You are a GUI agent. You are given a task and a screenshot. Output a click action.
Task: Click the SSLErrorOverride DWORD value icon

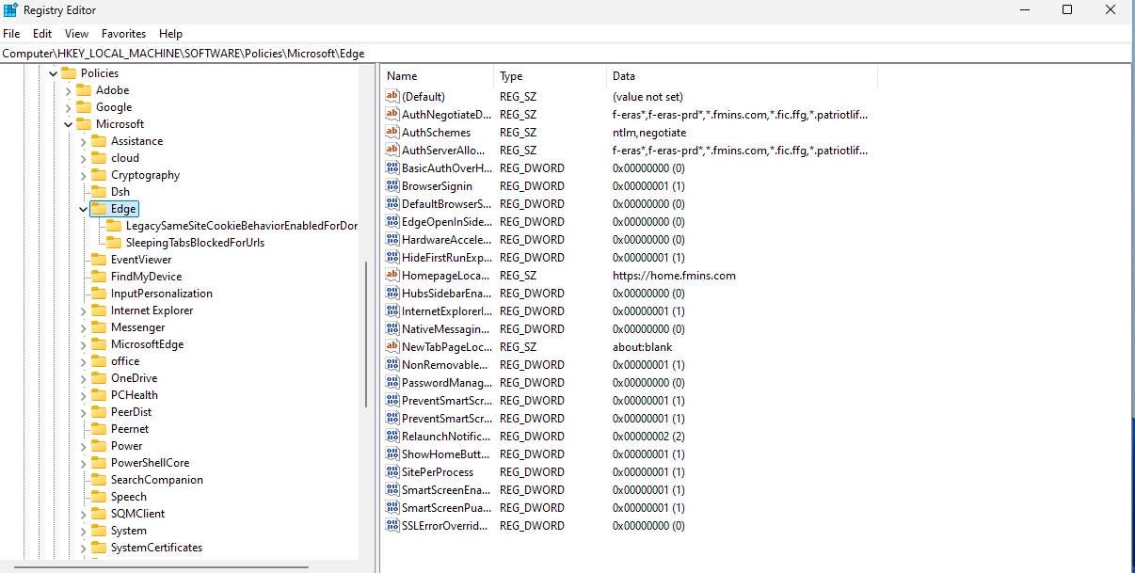click(392, 526)
